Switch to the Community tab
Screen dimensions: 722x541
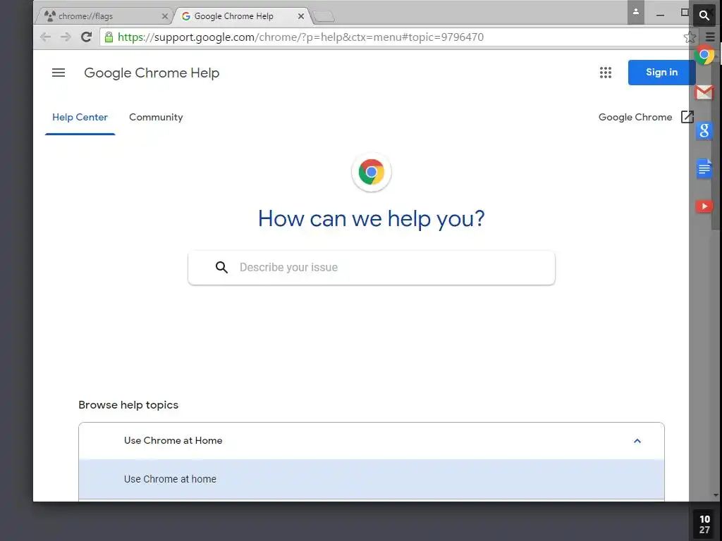tap(156, 118)
